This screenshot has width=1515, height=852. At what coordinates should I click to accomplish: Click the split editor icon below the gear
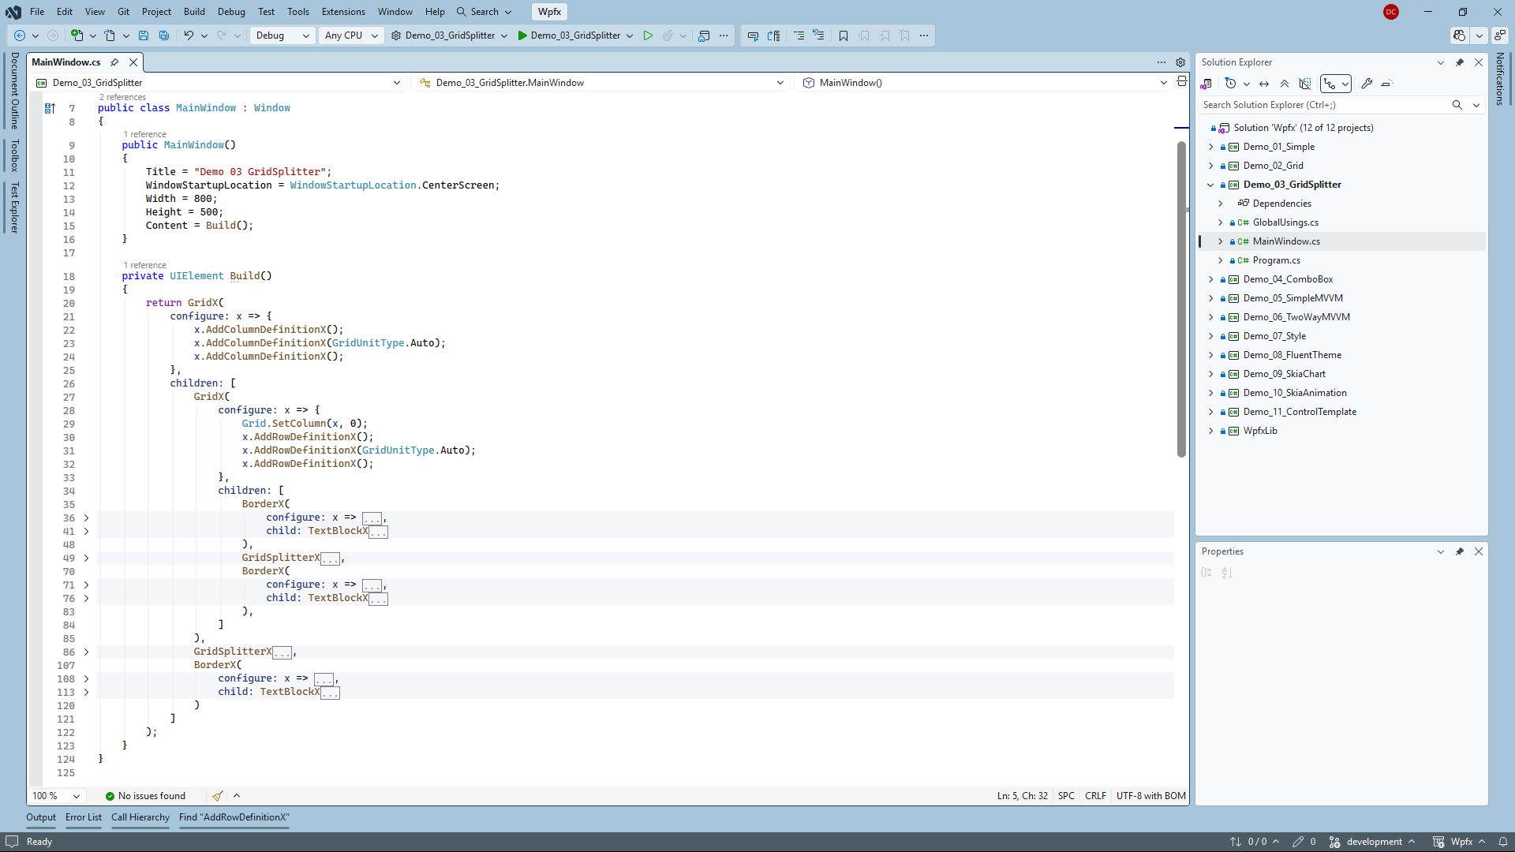[x=1182, y=82]
